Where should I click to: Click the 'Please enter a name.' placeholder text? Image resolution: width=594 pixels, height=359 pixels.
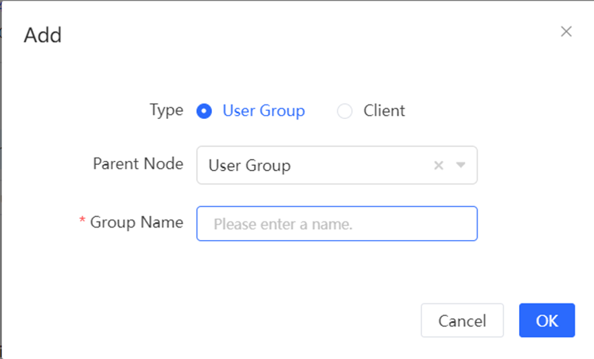pos(283,224)
